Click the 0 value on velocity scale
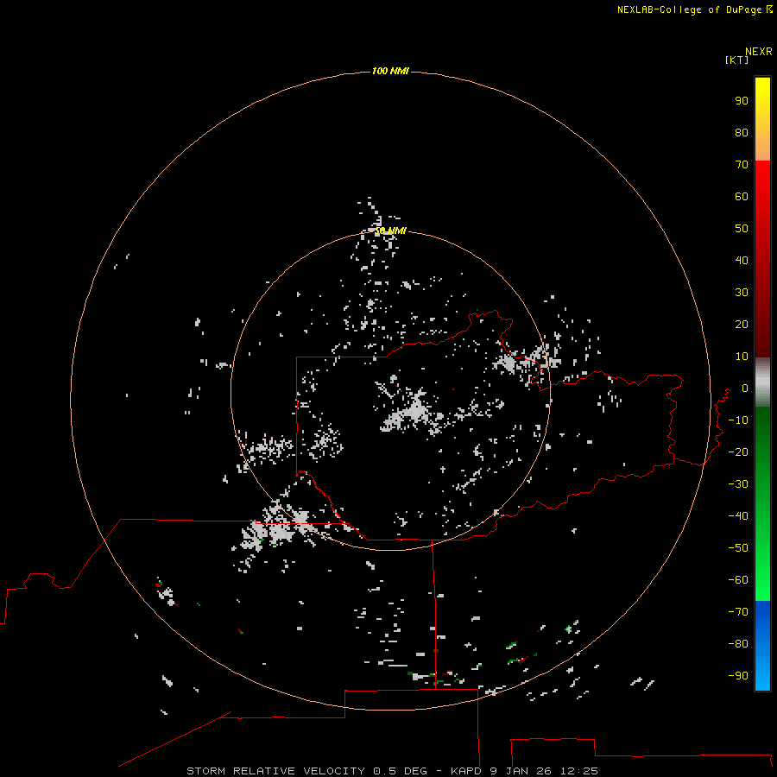This screenshot has height=777, width=777. pyautogui.click(x=745, y=388)
